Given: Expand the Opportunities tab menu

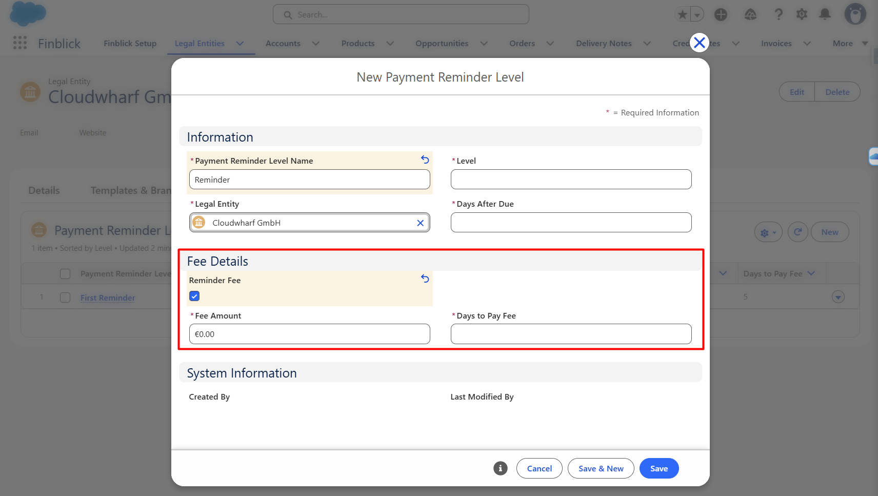Looking at the screenshot, I should (484, 44).
